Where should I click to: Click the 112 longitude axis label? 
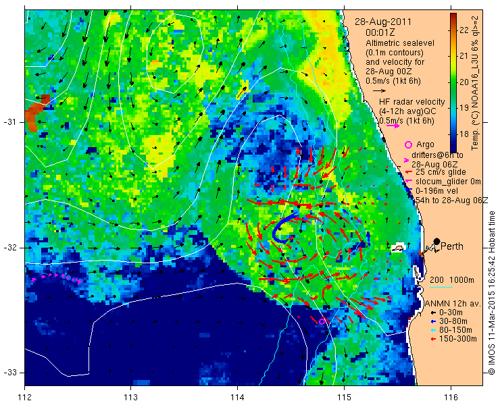[x=24, y=398]
